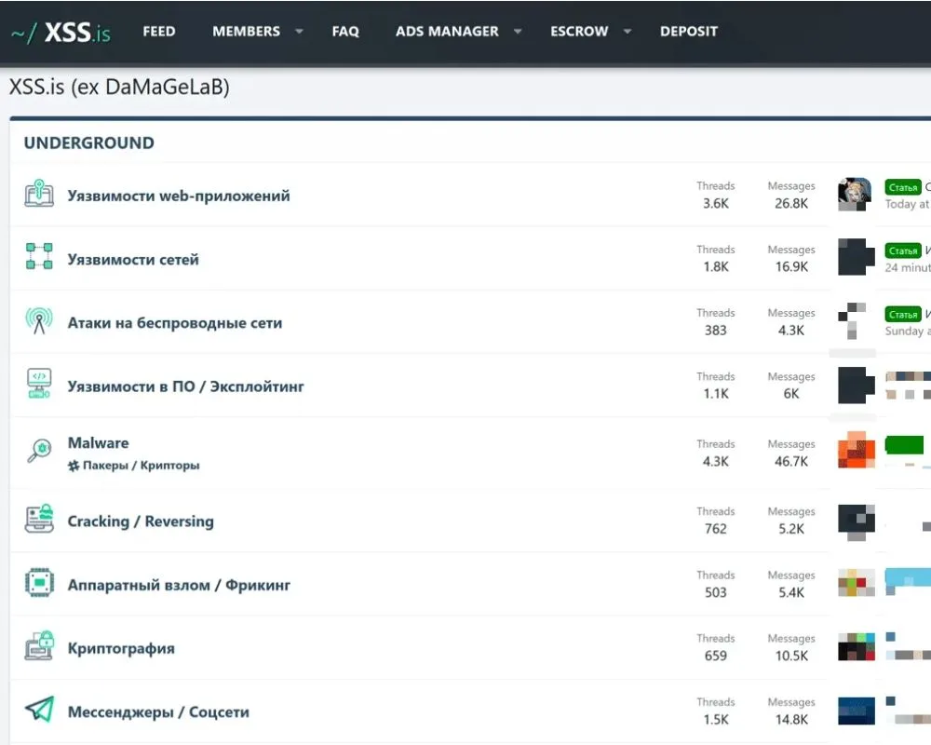Open the Пакеры / Крипторы subforum link
The image size is (931, 745).
[141, 466]
